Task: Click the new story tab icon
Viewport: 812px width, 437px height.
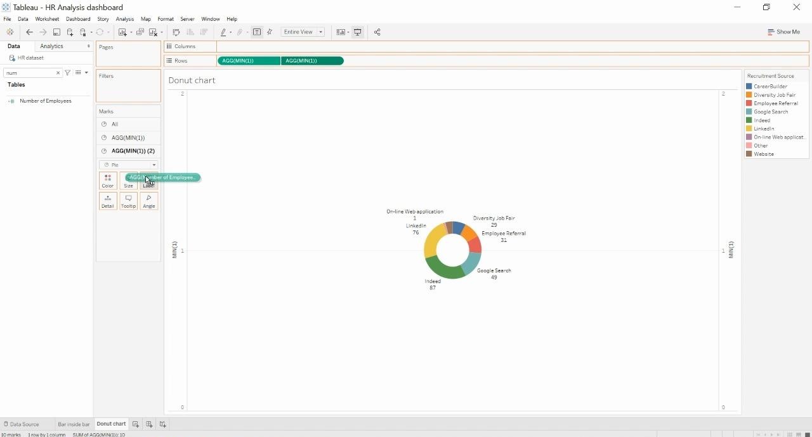Action: pos(163,424)
